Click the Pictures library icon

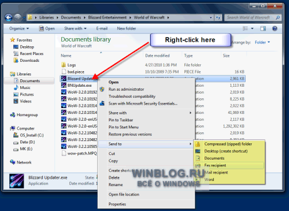tap(16, 94)
